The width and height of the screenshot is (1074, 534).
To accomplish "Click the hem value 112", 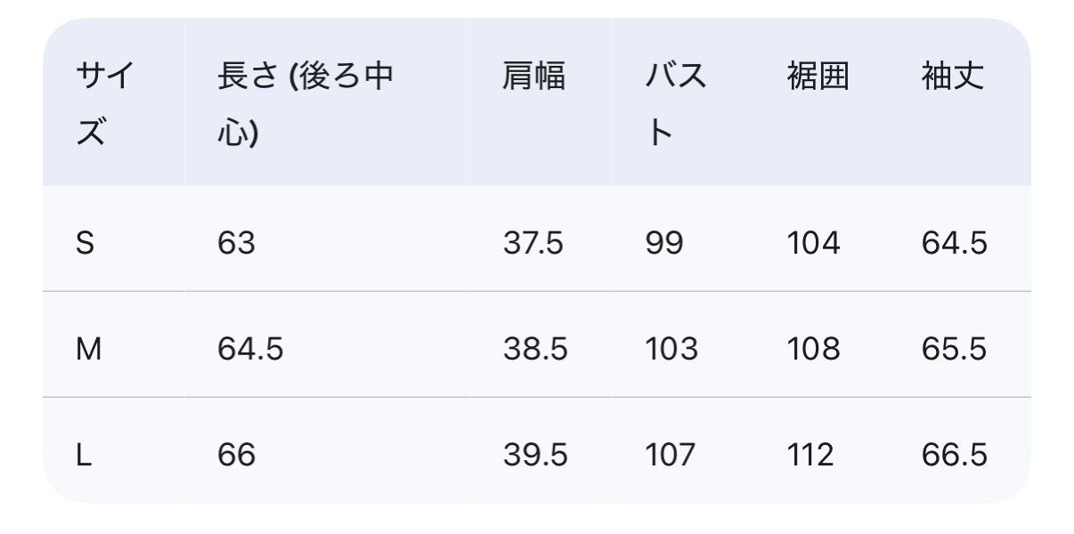I will 810,455.
